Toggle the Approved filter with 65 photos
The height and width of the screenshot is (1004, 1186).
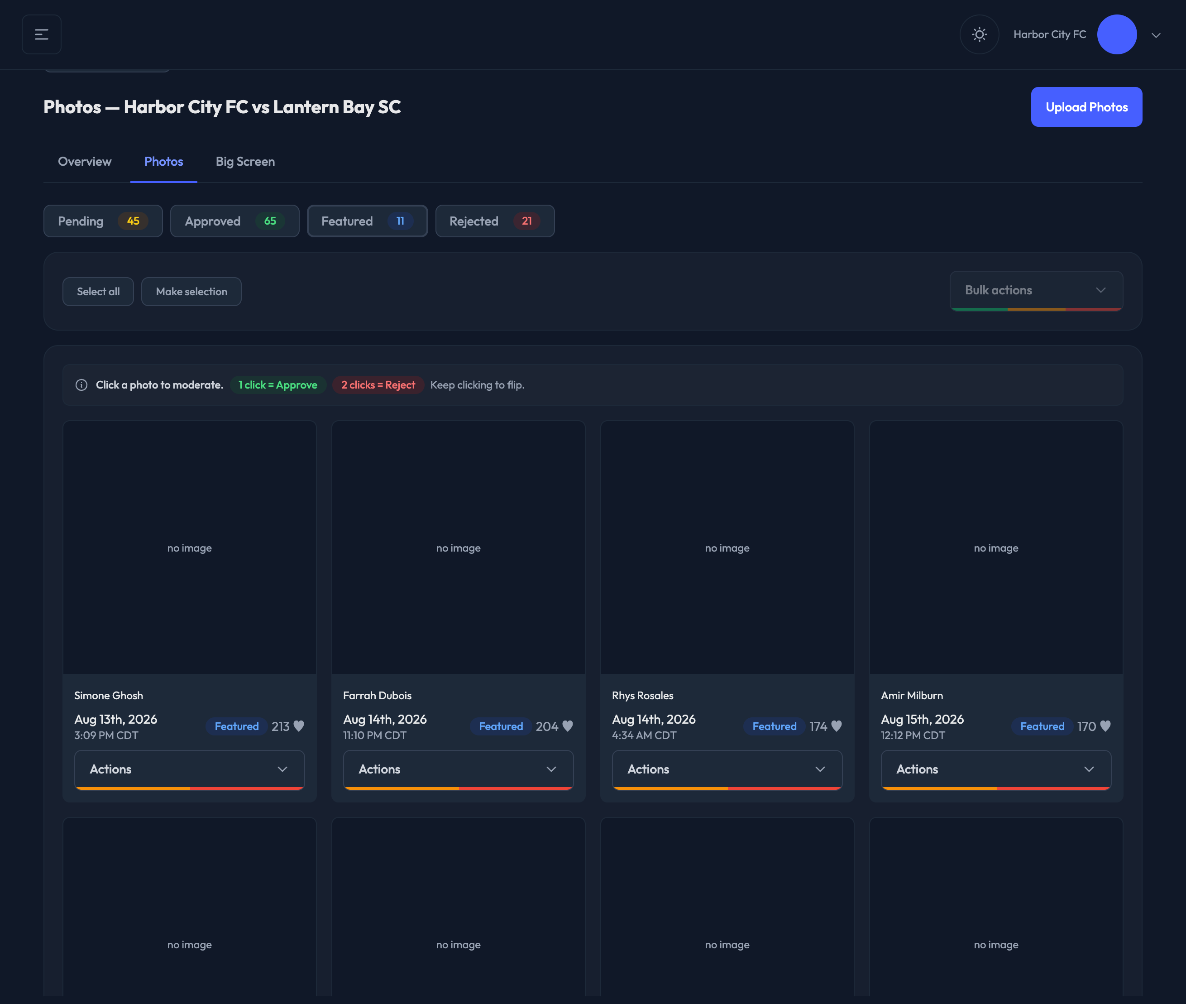coord(235,221)
